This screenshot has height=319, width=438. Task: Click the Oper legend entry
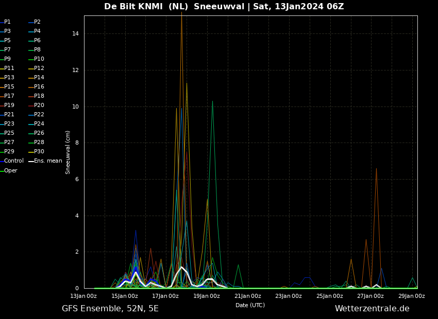click(9, 170)
